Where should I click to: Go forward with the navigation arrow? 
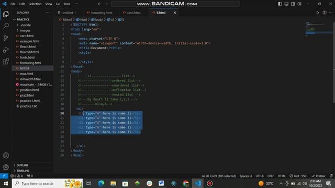[106, 4]
